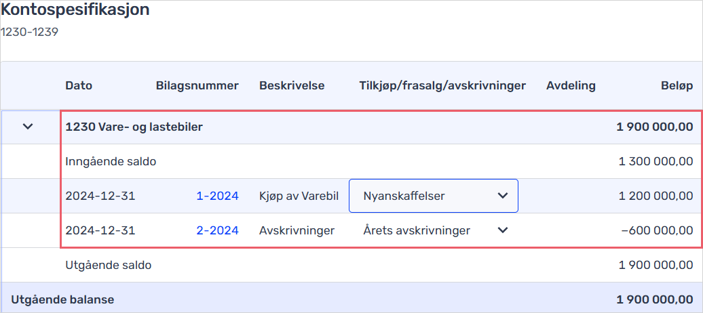Click the Kontospesifikasjon heading

(75, 9)
